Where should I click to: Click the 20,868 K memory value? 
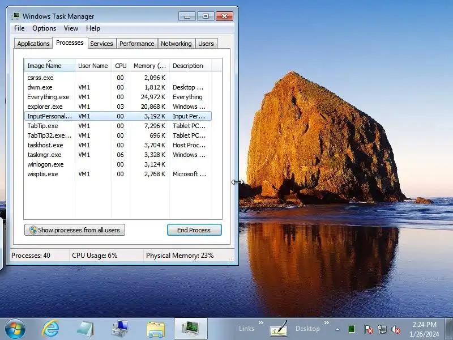[153, 107]
